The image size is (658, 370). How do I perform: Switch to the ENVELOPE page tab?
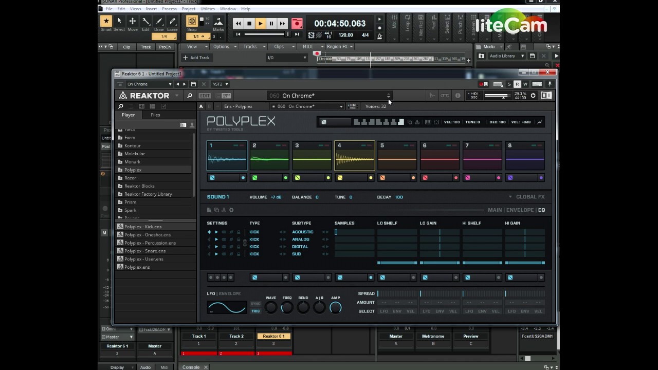520,210
